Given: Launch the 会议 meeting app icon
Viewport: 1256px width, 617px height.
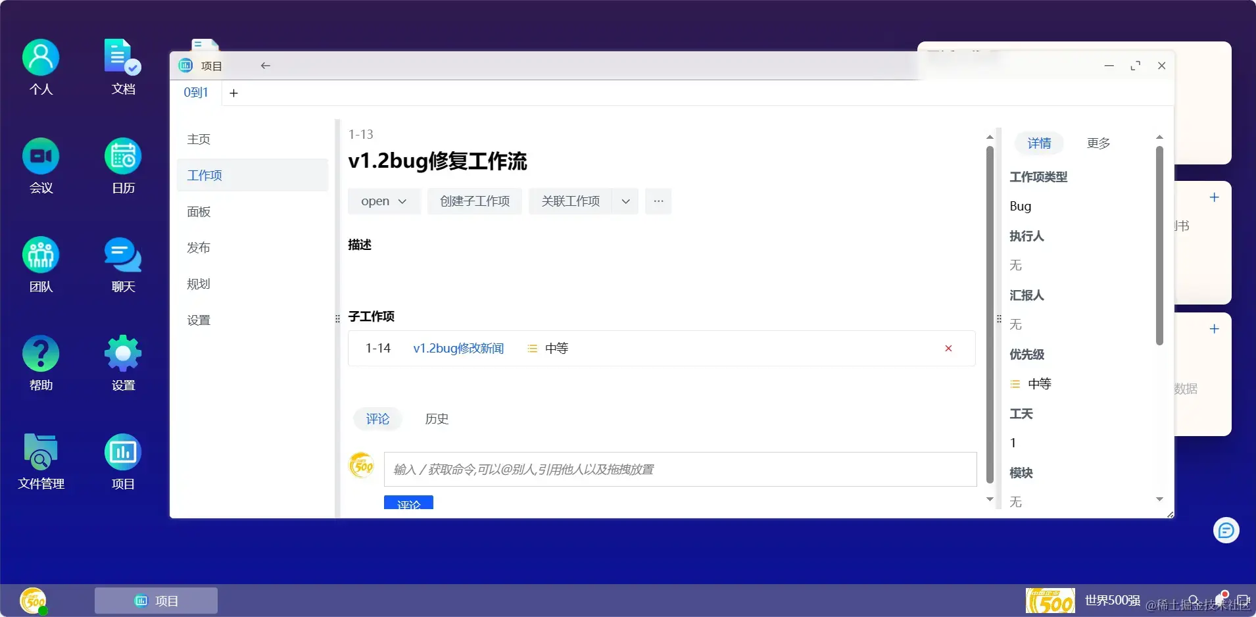Looking at the screenshot, I should (x=41, y=165).
